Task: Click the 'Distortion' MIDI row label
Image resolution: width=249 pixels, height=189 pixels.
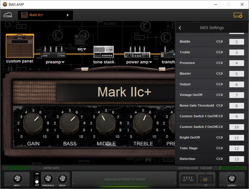Action: point(187,159)
